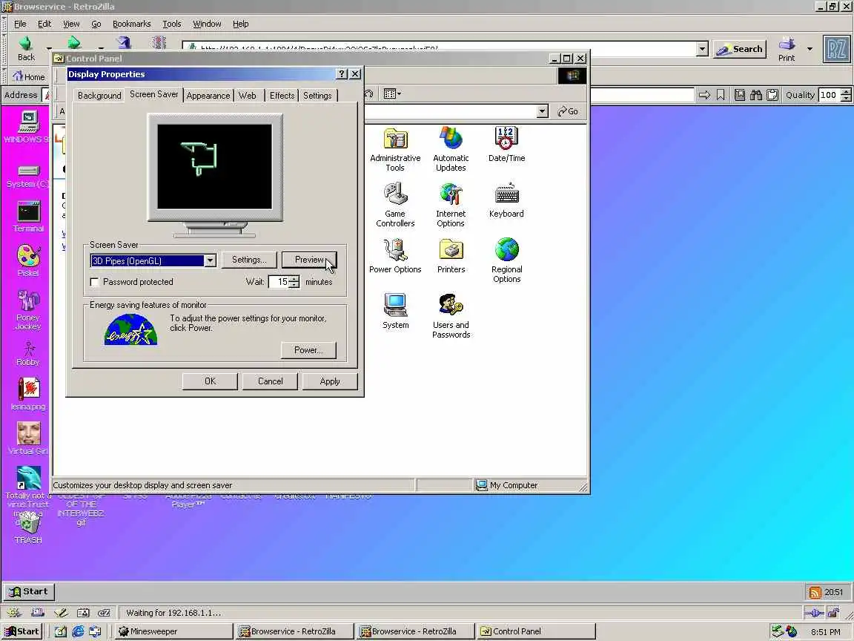Click the 8:51 PM system tray clock
Screen dimensions: 854x641
825,632
